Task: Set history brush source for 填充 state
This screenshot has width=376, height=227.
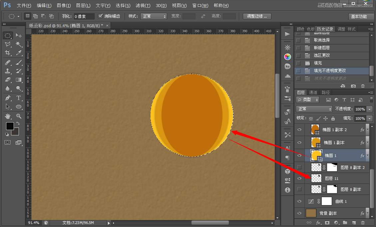Action: (298, 63)
